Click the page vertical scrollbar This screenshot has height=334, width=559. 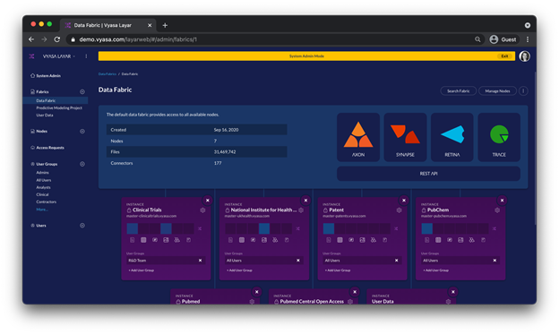pos(535,148)
